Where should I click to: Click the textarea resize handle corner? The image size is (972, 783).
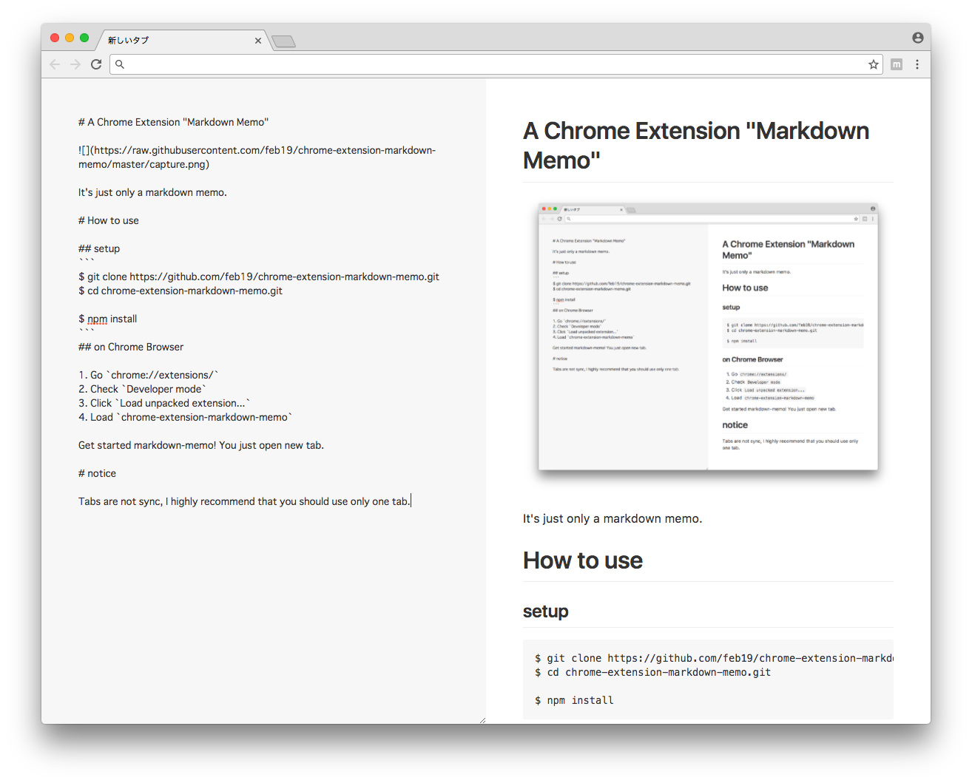pos(482,720)
